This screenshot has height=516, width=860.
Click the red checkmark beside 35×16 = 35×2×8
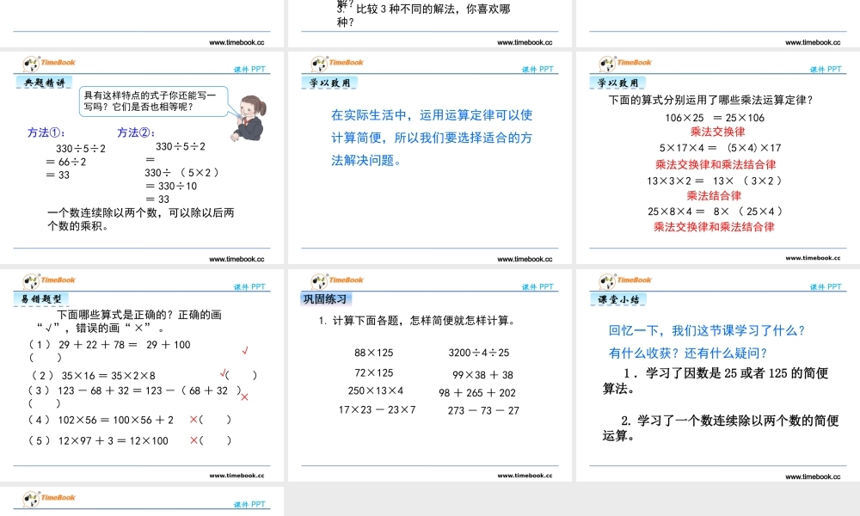223,374
